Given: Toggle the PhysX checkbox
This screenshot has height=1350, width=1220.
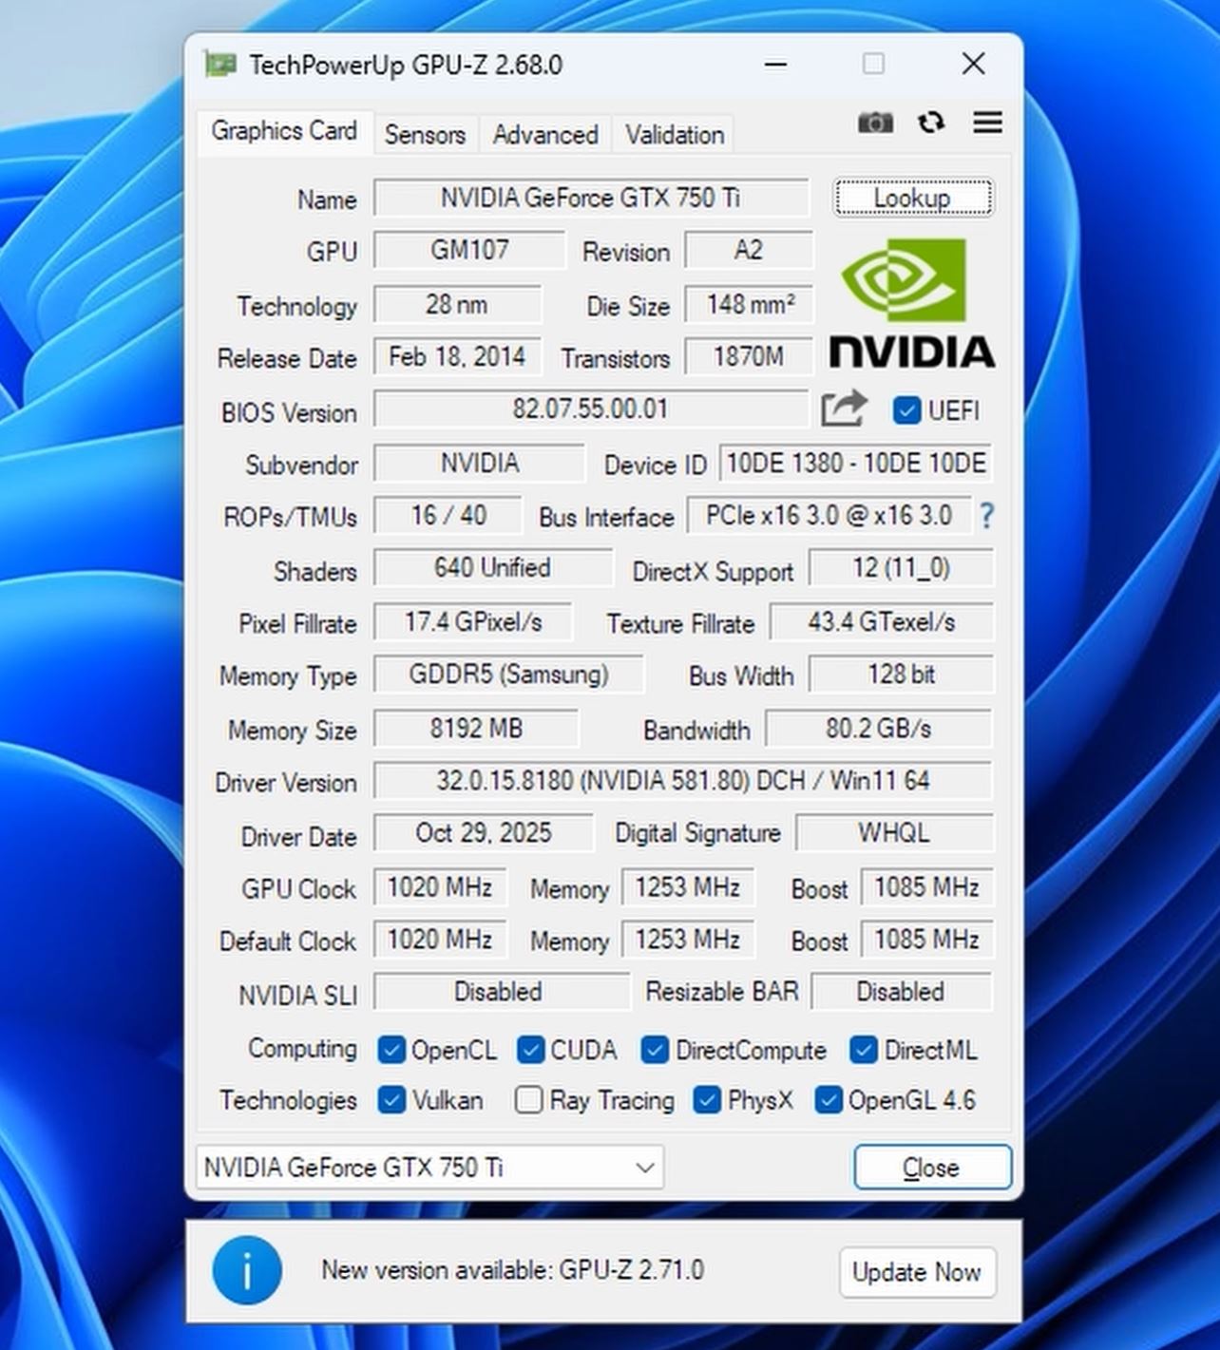Looking at the screenshot, I should 707,1100.
